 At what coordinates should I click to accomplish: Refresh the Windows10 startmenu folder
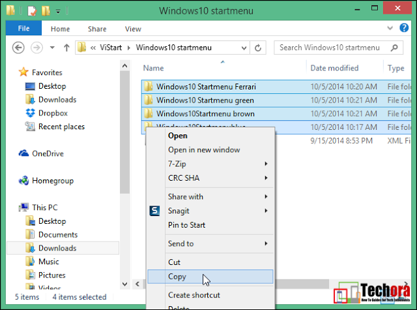point(258,48)
